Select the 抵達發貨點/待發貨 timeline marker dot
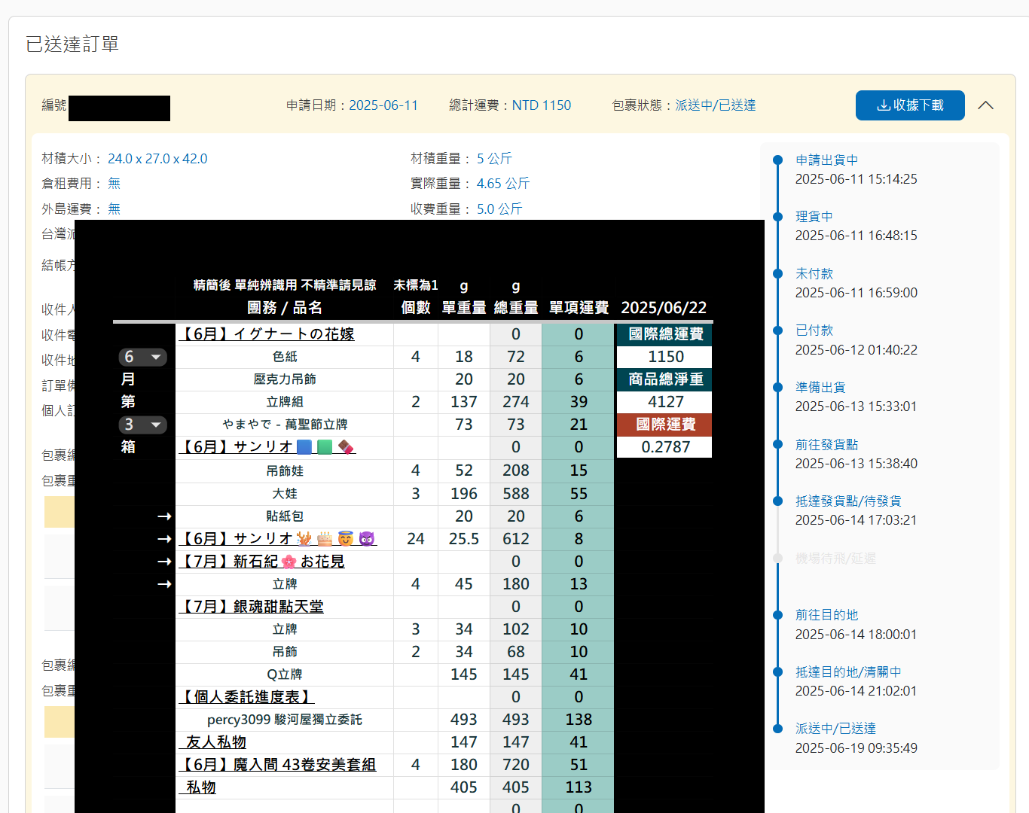Screen dimensions: 1029x813 pyautogui.click(x=778, y=501)
